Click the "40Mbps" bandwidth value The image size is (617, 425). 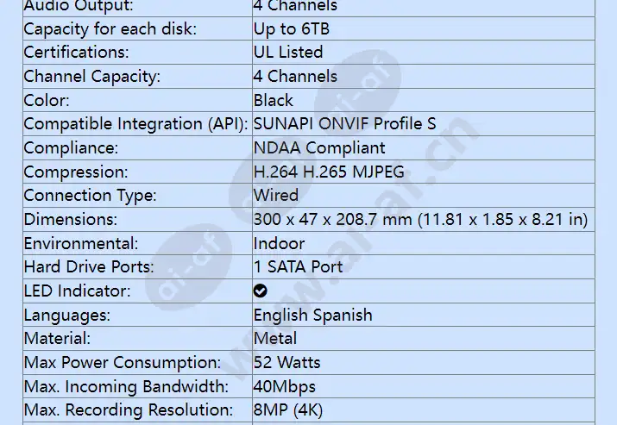click(284, 386)
